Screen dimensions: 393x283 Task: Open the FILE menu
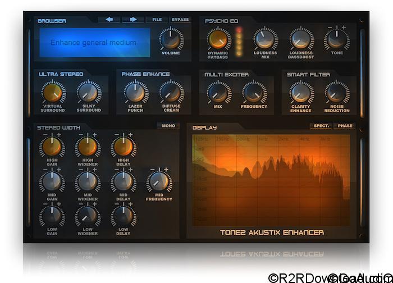pos(157,20)
